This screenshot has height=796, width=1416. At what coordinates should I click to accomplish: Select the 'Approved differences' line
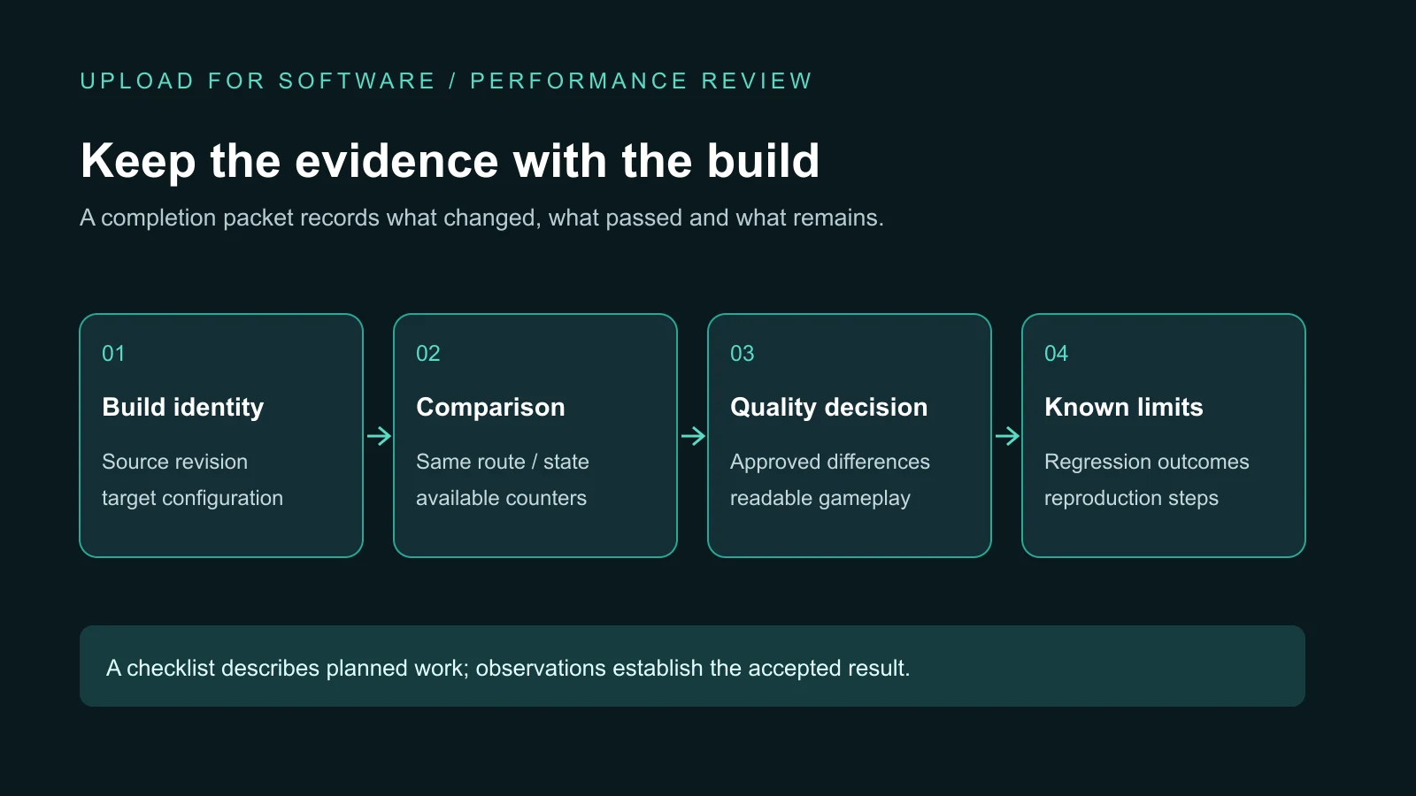click(x=830, y=462)
